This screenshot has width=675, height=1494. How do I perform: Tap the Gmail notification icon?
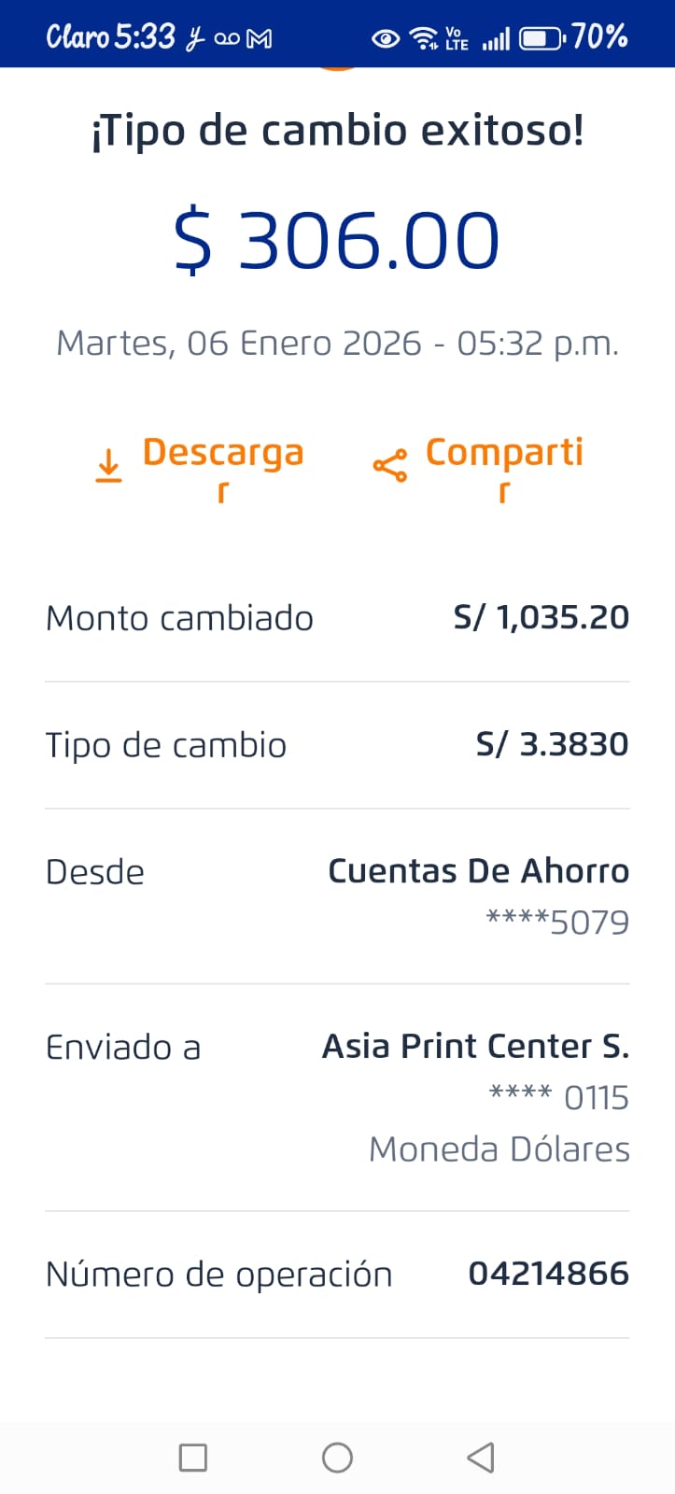click(259, 39)
